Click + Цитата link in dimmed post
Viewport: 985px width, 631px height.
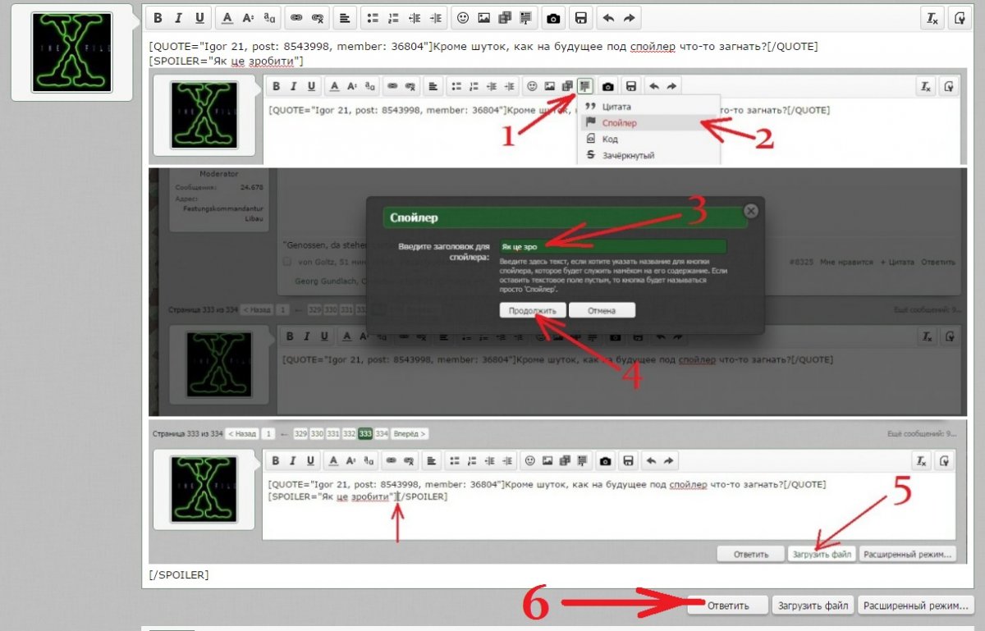896,262
